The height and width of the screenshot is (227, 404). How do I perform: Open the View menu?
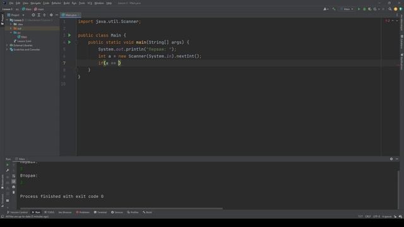pyautogui.click(x=25, y=3)
